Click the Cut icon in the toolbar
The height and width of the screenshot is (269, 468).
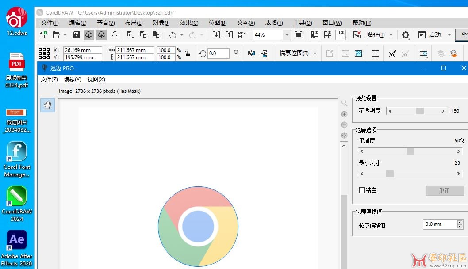131,35
